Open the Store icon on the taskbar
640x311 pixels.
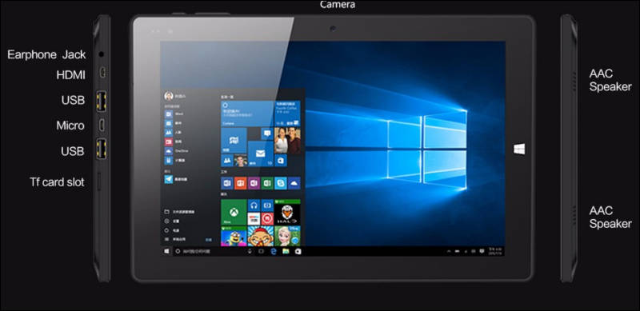pyautogui.click(x=298, y=251)
